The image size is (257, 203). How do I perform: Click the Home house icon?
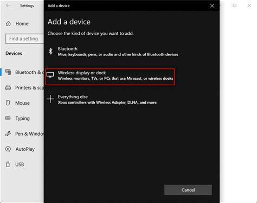tap(8, 23)
